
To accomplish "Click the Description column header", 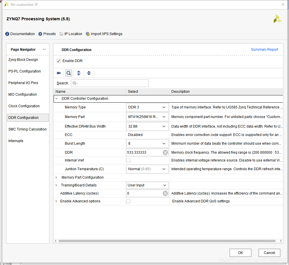I will point(226,92).
